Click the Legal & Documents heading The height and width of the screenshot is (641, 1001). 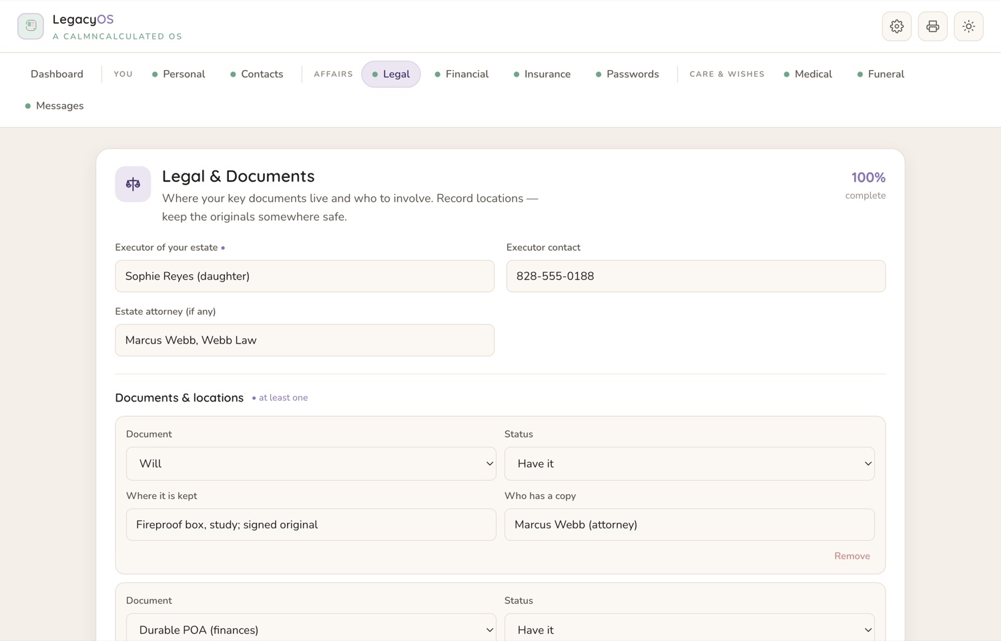click(x=238, y=176)
